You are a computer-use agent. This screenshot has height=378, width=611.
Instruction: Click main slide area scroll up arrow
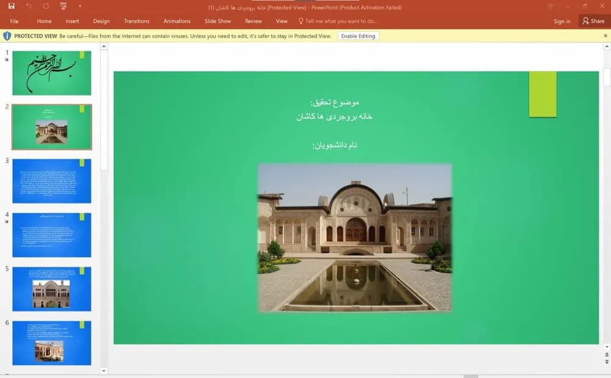coord(607,46)
